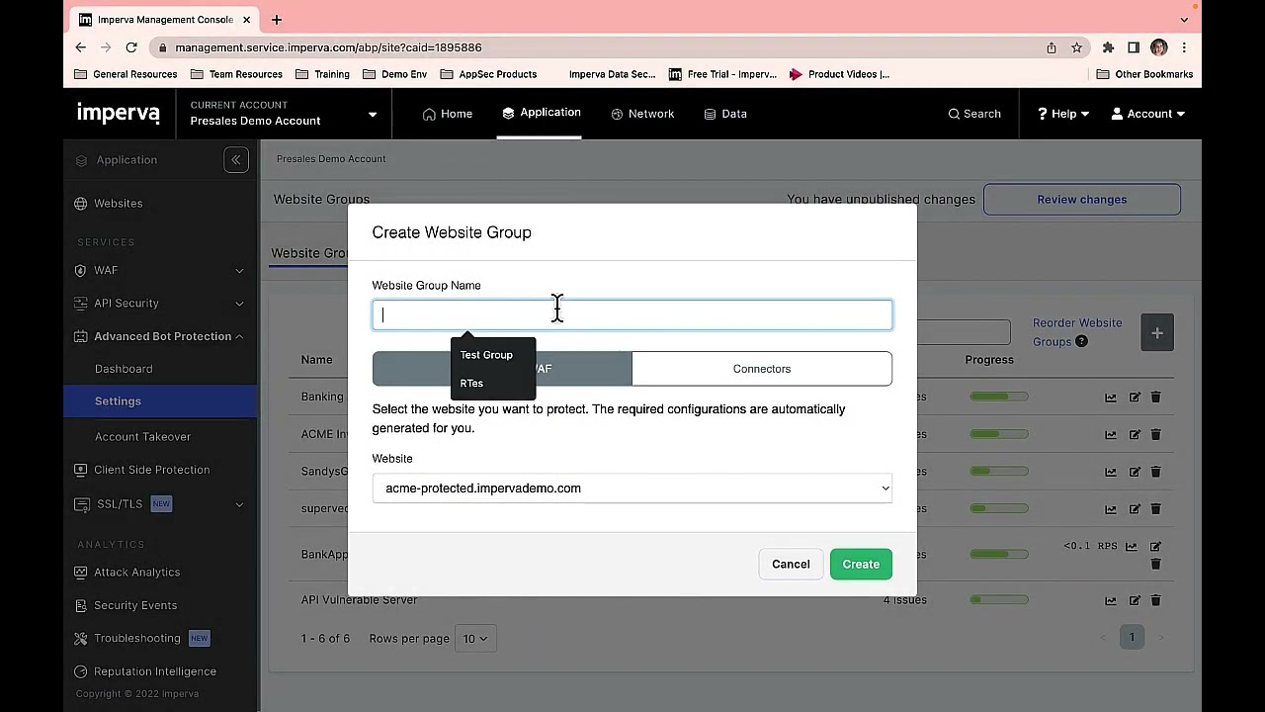Click the Cancel button
Viewport: 1265px width, 712px height.
click(791, 564)
